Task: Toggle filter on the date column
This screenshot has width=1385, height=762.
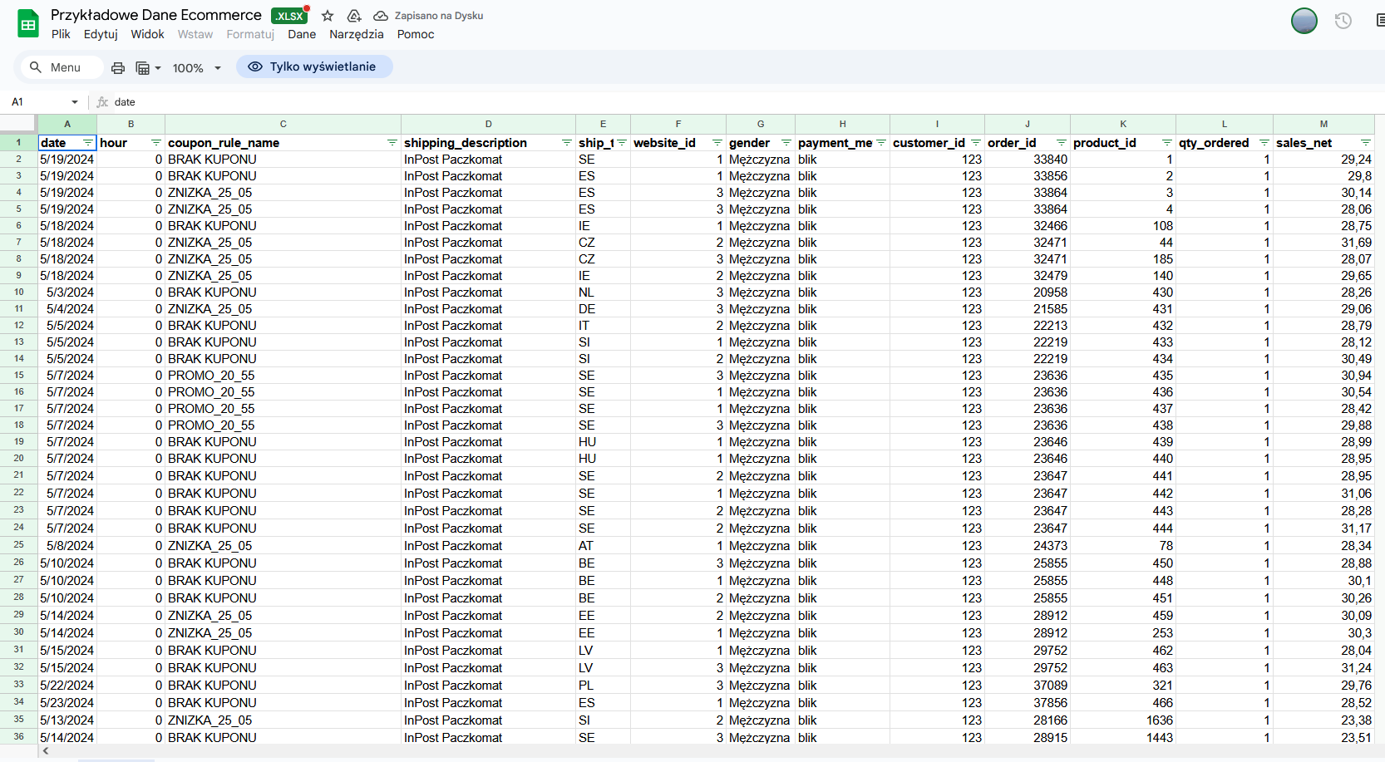Action: click(x=88, y=143)
